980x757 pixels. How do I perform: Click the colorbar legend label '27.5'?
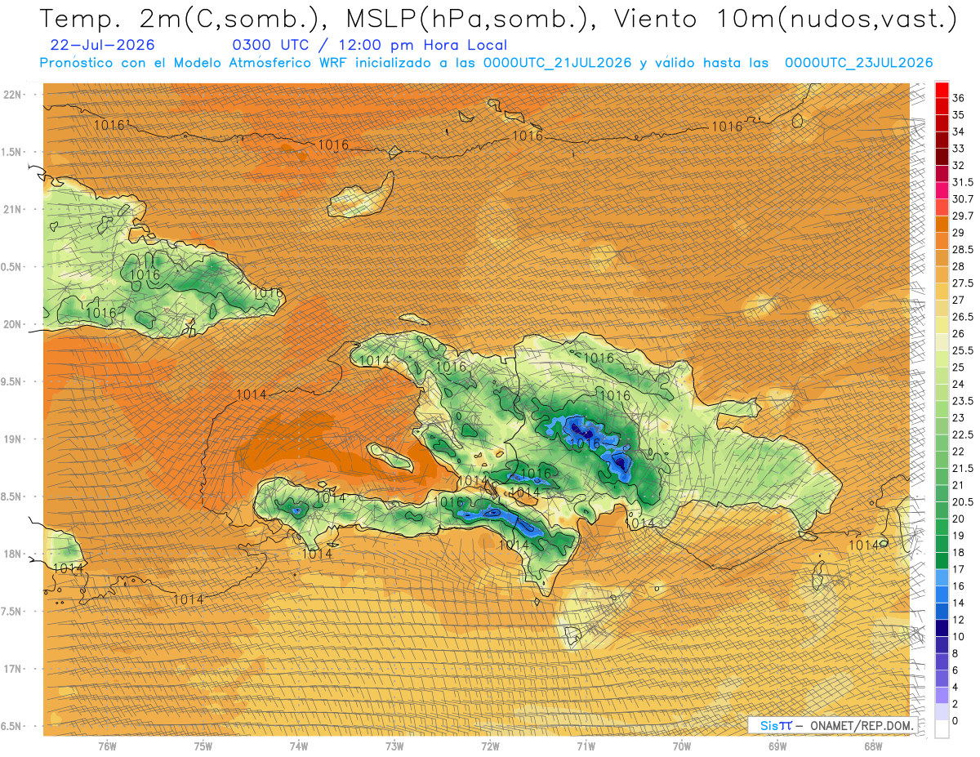964,283
